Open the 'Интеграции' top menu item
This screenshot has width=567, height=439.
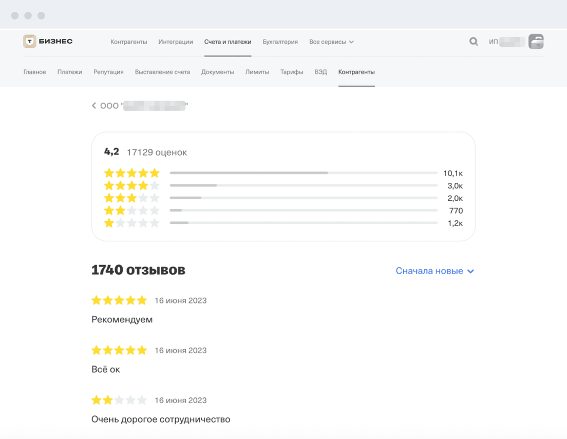[176, 42]
